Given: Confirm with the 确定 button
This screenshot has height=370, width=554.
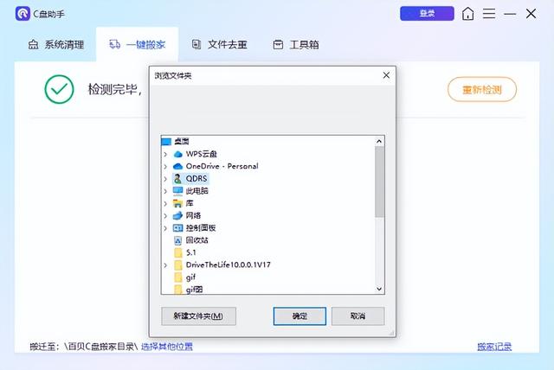Looking at the screenshot, I should click(300, 316).
